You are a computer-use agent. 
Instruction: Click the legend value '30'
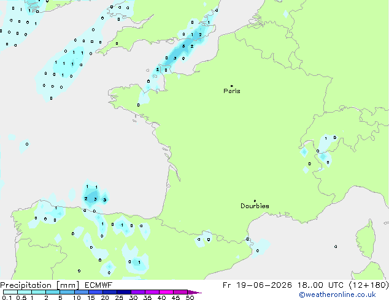(133, 298)
